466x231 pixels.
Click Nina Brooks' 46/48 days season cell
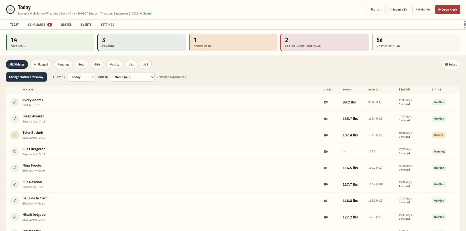pos(405,168)
